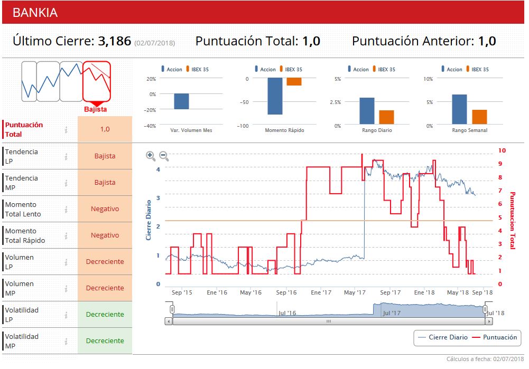Toggle IBEX 35 legend in Rango Semanal chart

tap(478, 69)
